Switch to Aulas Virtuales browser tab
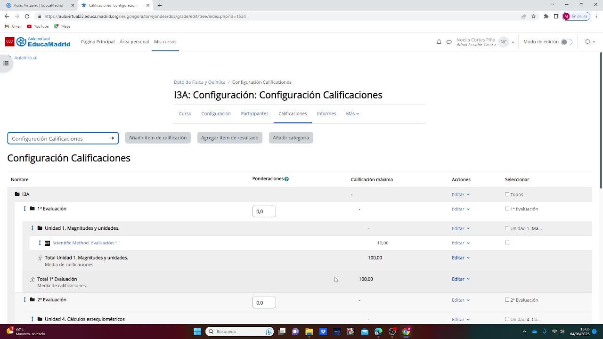Image resolution: width=603 pixels, height=339 pixels. point(39,5)
